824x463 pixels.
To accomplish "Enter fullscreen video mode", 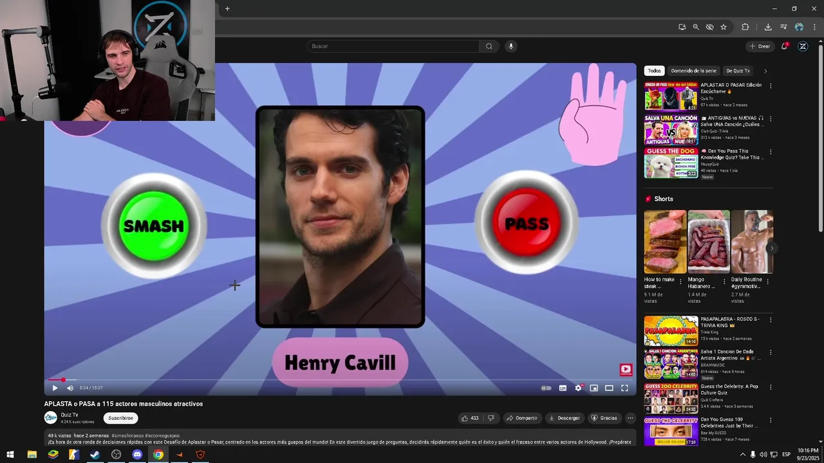I will [624, 388].
